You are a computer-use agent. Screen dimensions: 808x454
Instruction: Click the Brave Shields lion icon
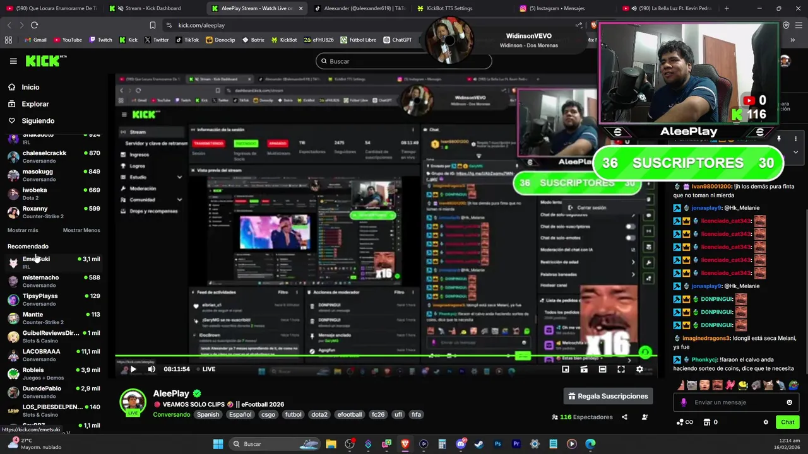(593, 25)
